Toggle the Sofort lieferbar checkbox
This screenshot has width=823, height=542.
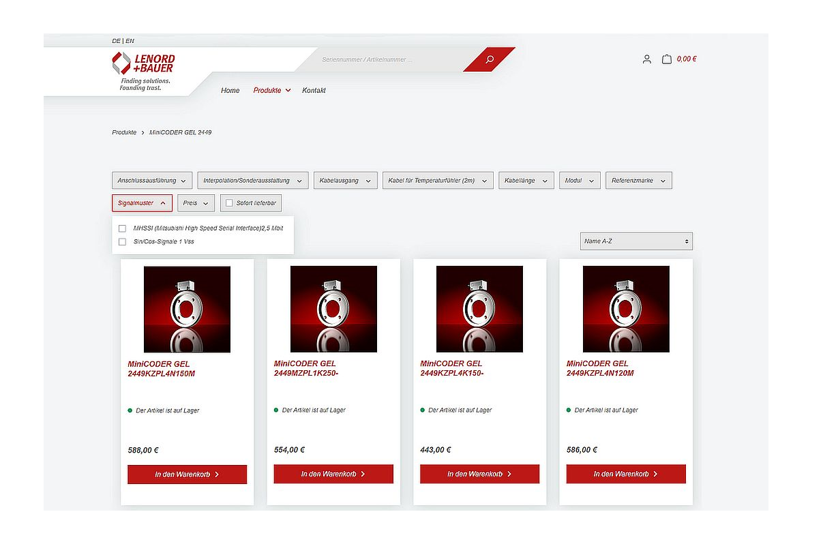pos(229,203)
